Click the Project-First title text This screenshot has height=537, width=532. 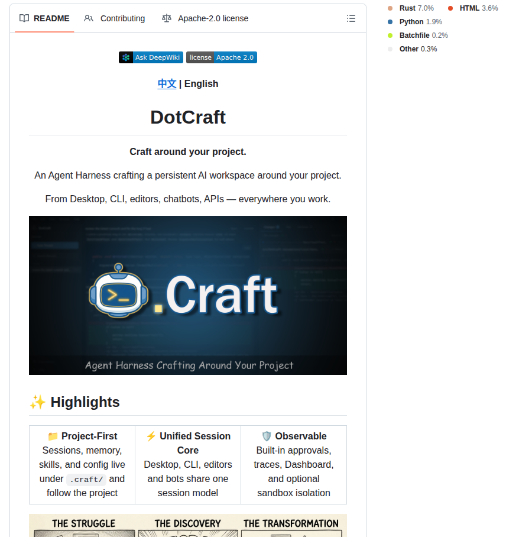tap(89, 436)
